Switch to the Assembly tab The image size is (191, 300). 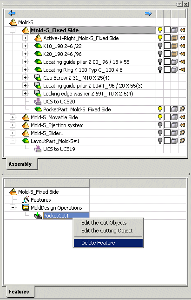pos(20,164)
